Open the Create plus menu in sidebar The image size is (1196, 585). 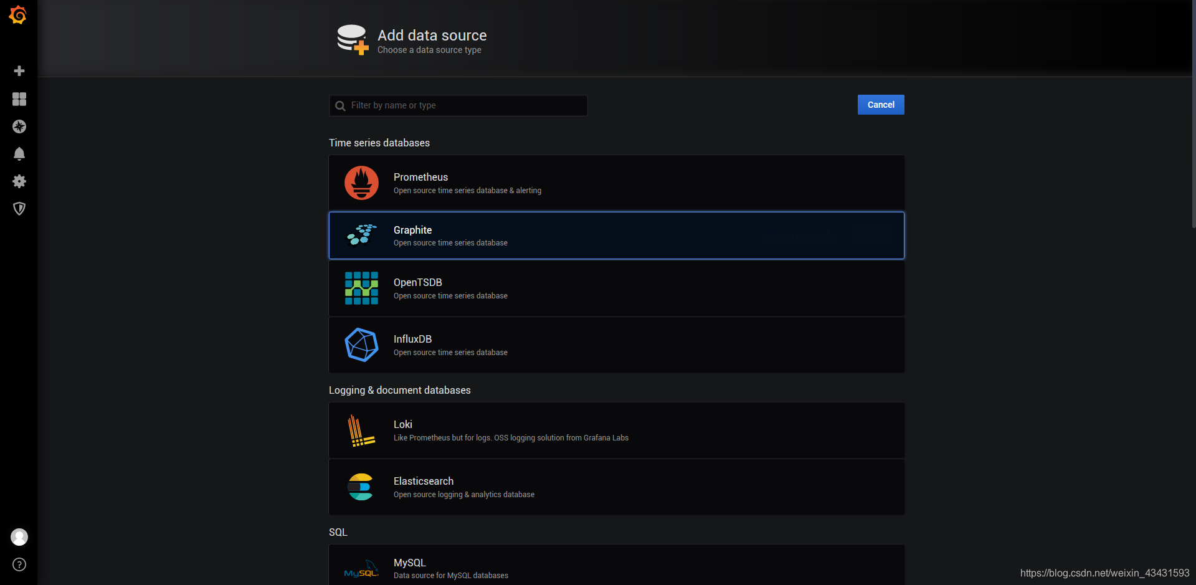pos(19,71)
